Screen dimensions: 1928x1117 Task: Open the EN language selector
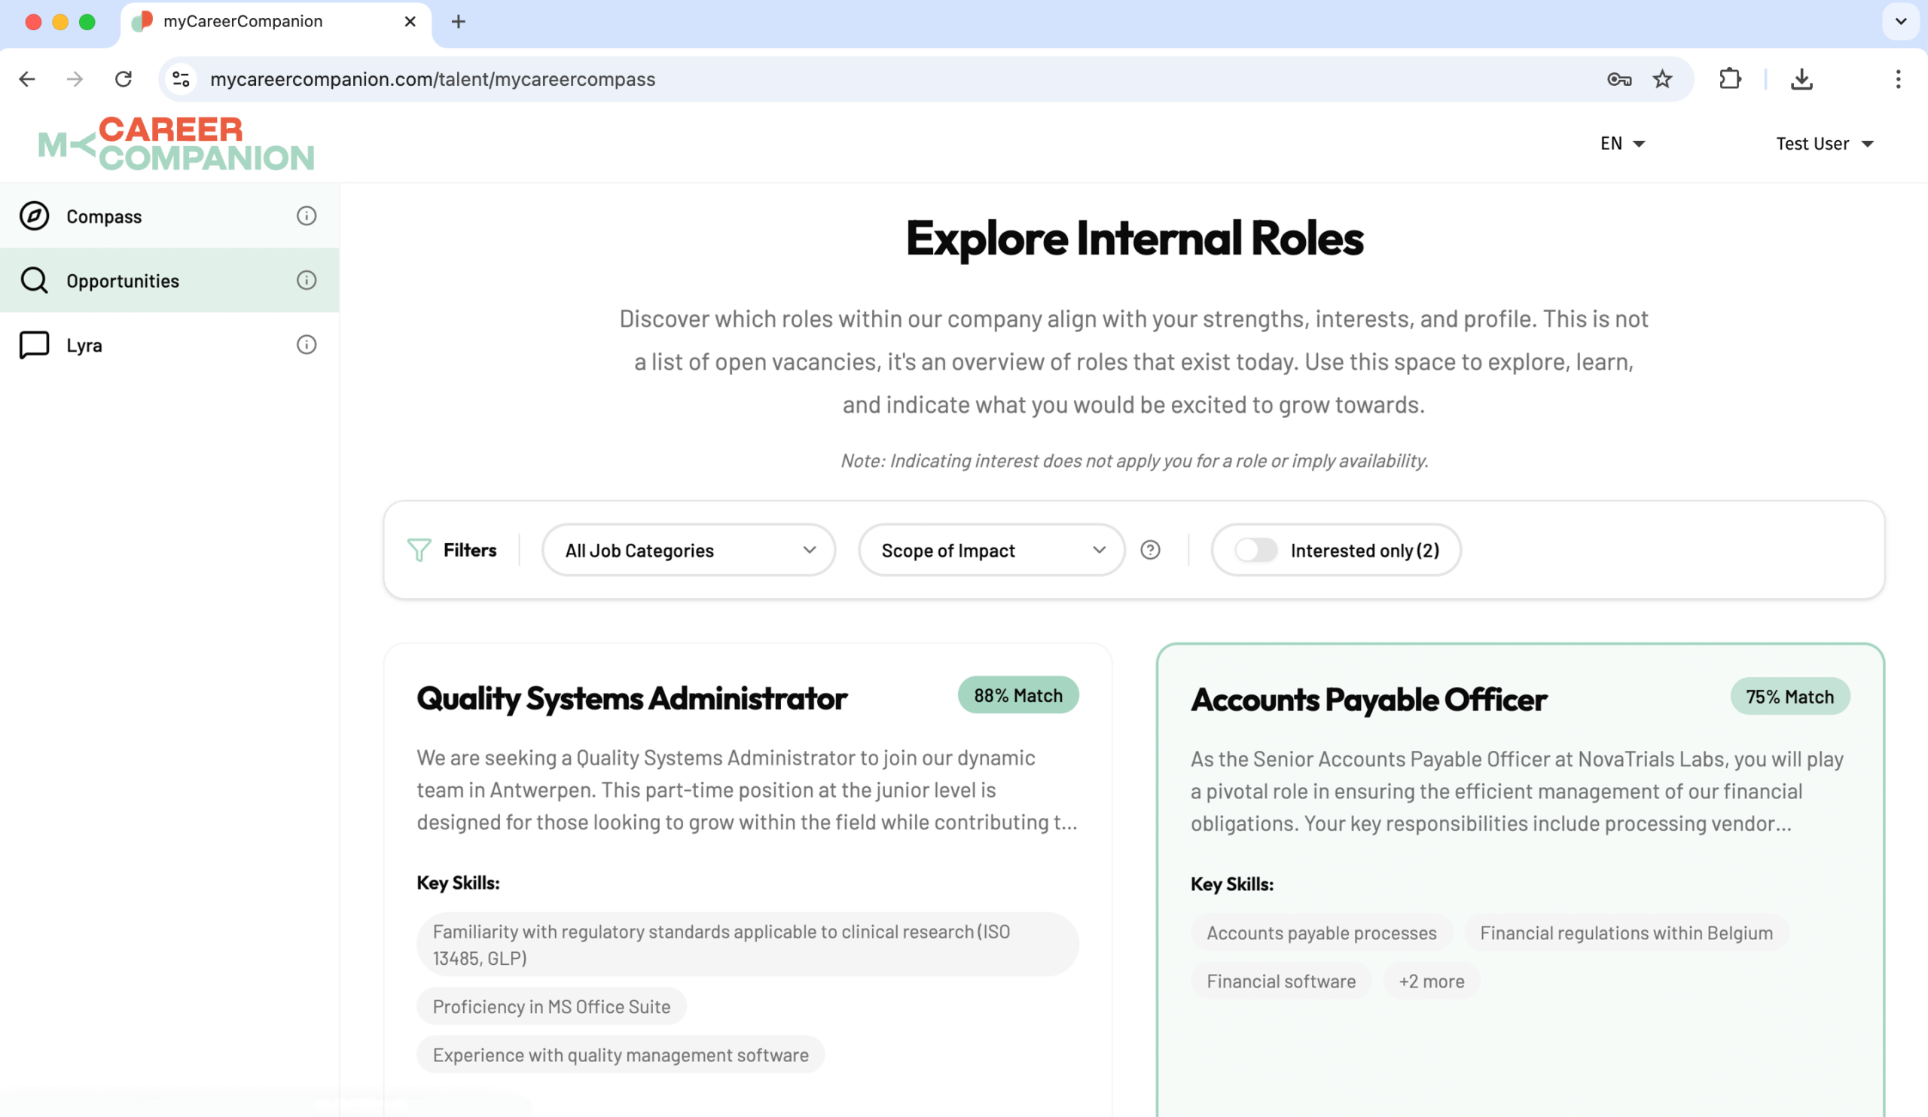[x=1622, y=144]
